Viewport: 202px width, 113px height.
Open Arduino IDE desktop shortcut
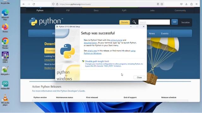pyautogui.click(x=5, y=85)
